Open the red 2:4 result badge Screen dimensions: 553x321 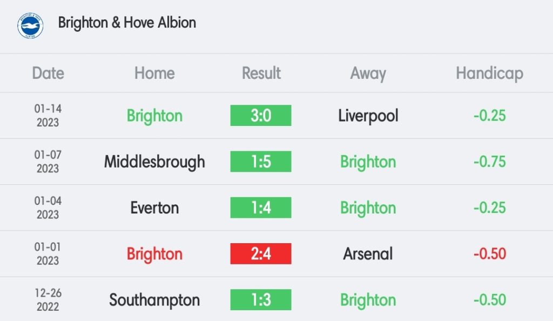[261, 253]
